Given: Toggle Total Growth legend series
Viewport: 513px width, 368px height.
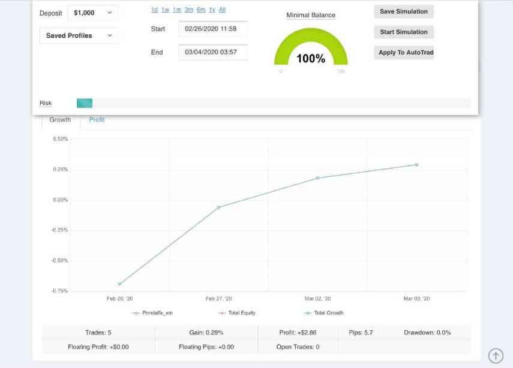Looking at the screenshot, I should coord(308,313).
